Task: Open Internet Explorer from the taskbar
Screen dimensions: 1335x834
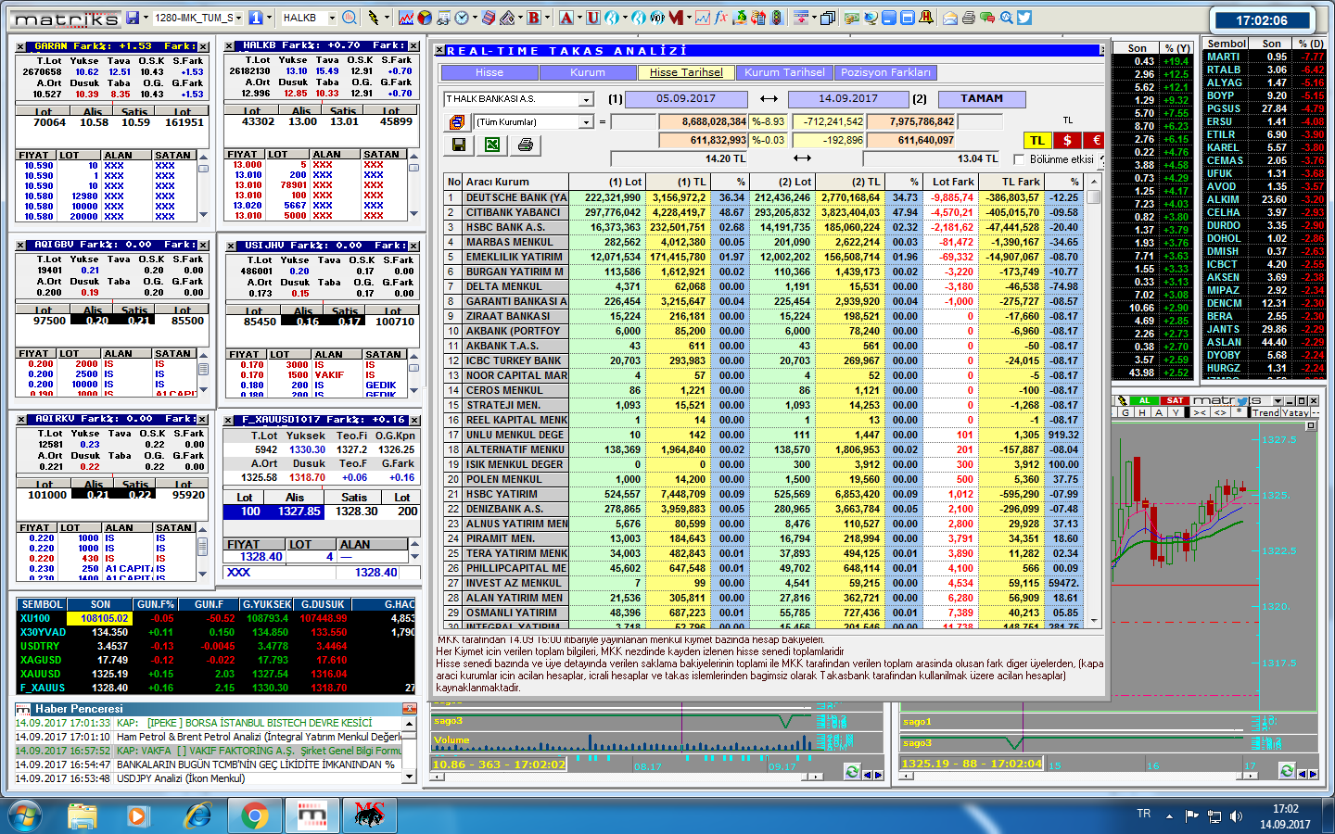Action: tap(197, 815)
